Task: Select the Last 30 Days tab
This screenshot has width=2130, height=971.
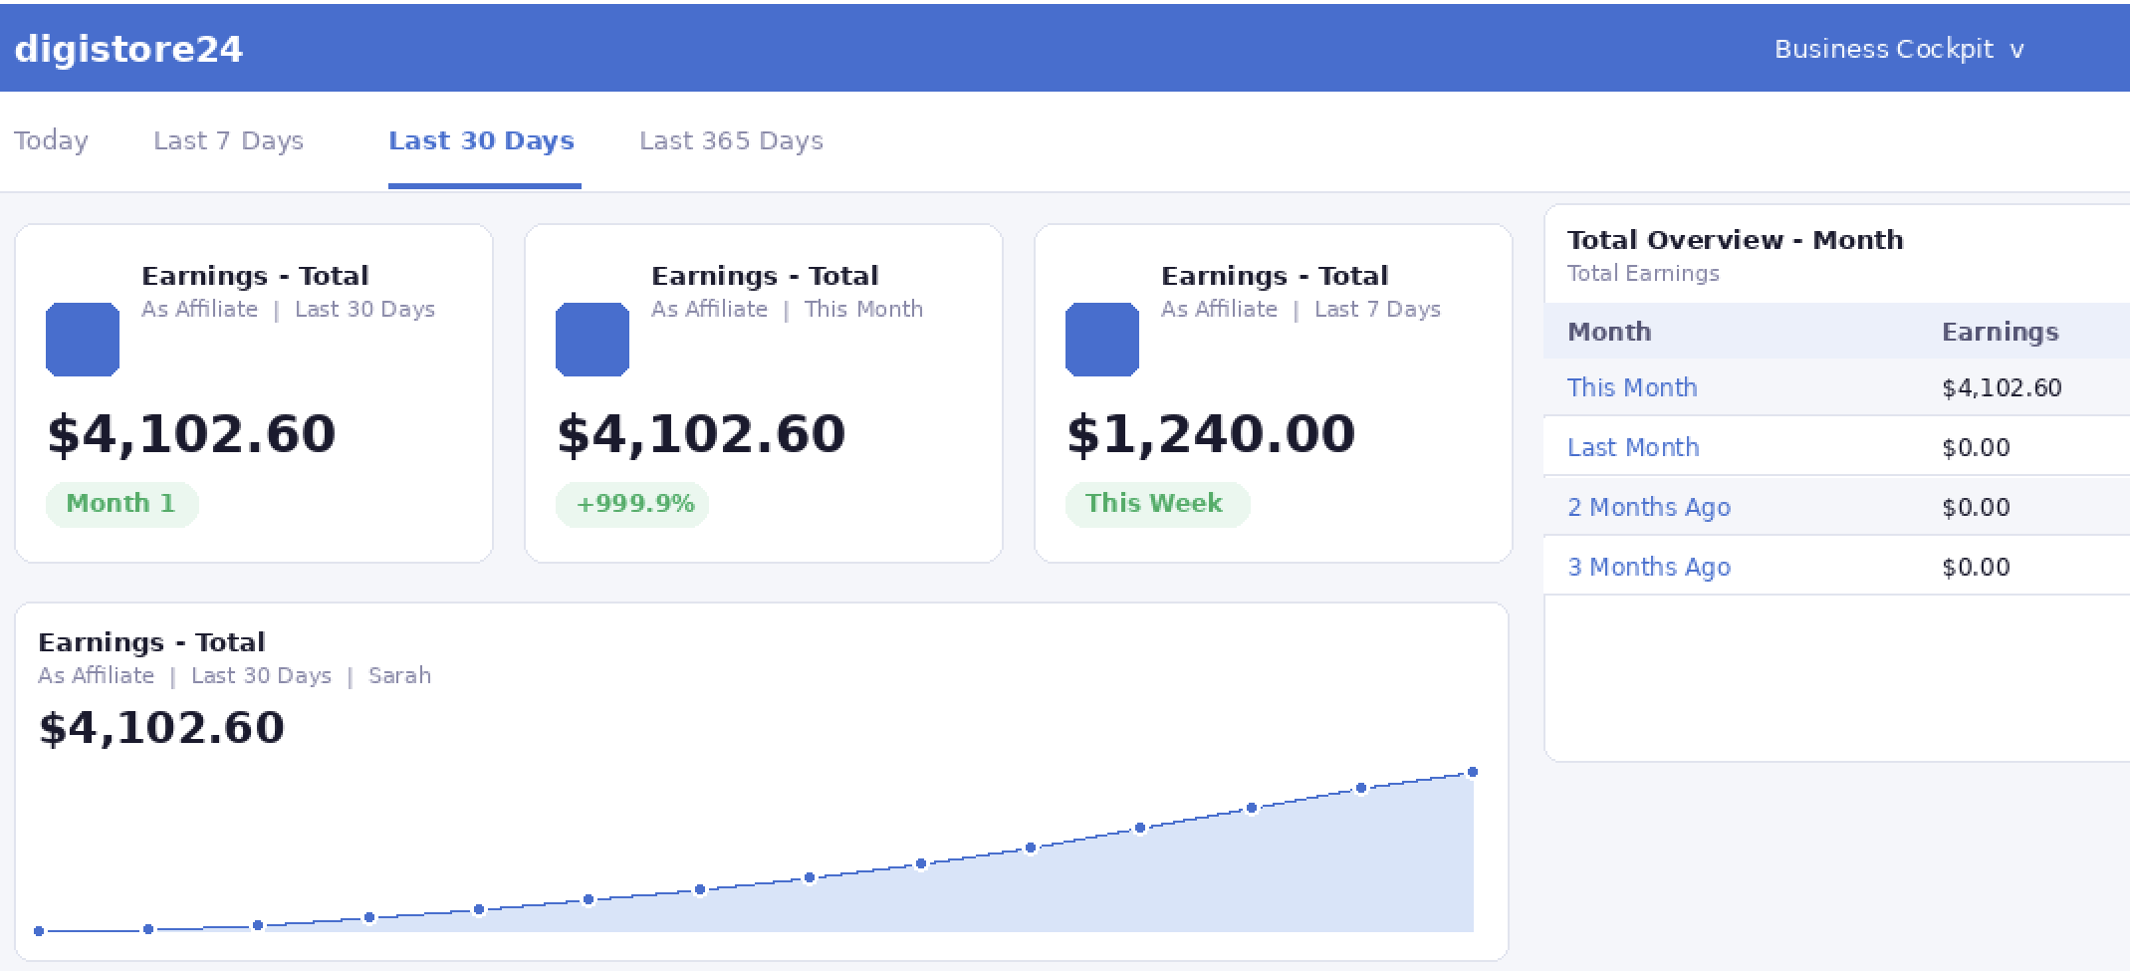Action: tap(482, 140)
